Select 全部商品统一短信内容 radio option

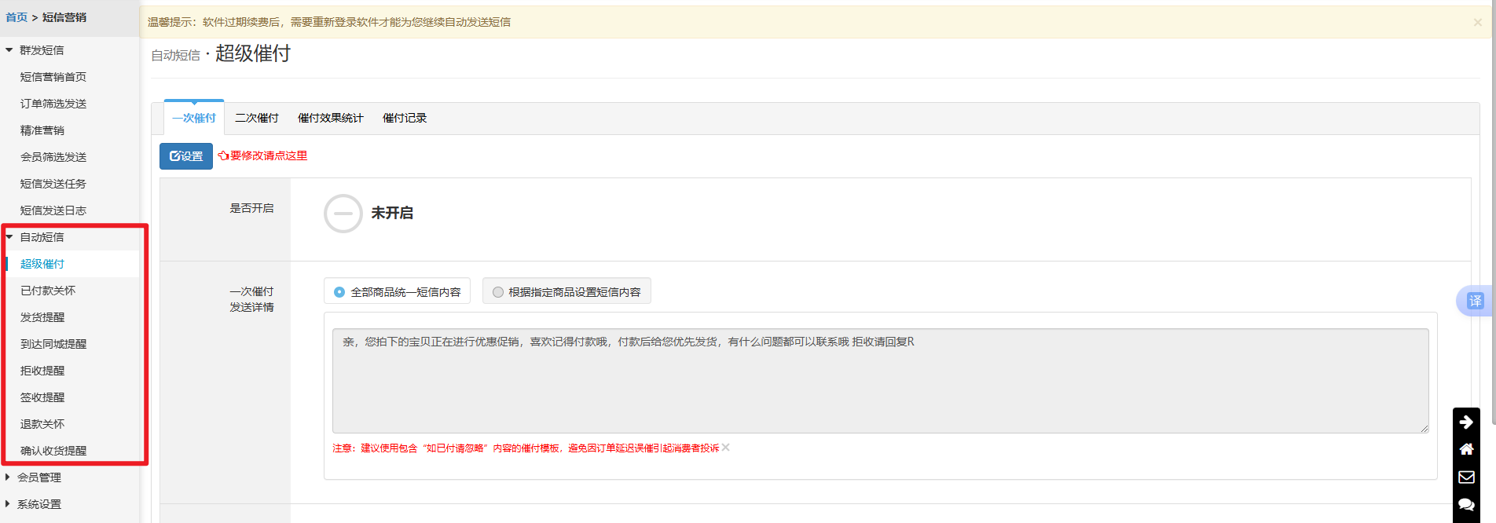coord(339,292)
